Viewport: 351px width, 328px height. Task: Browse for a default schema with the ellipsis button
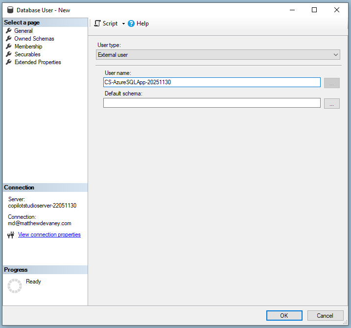click(x=331, y=103)
